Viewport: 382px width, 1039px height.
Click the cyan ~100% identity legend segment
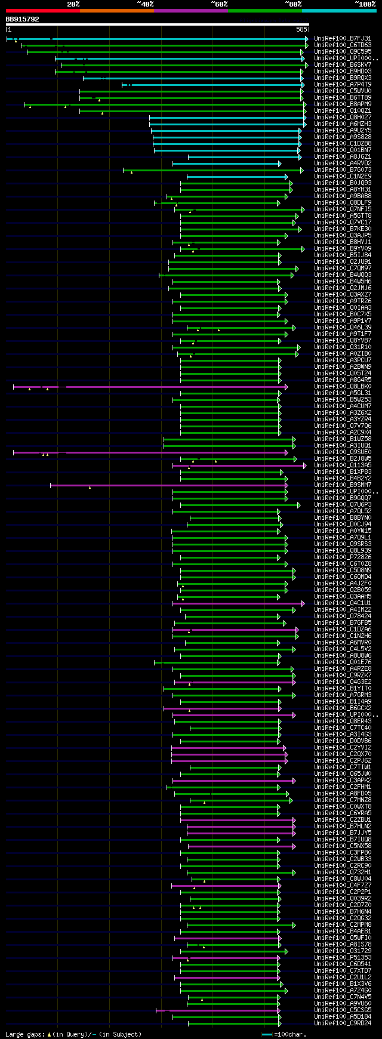(x=339, y=11)
